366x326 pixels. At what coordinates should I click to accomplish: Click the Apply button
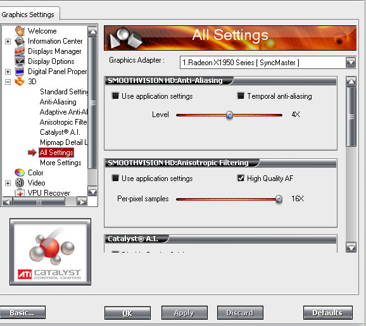click(x=184, y=313)
